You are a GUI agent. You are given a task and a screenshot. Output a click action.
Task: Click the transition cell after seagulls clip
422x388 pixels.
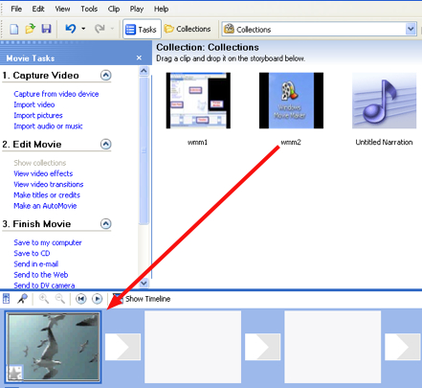pyautogui.click(x=122, y=347)
